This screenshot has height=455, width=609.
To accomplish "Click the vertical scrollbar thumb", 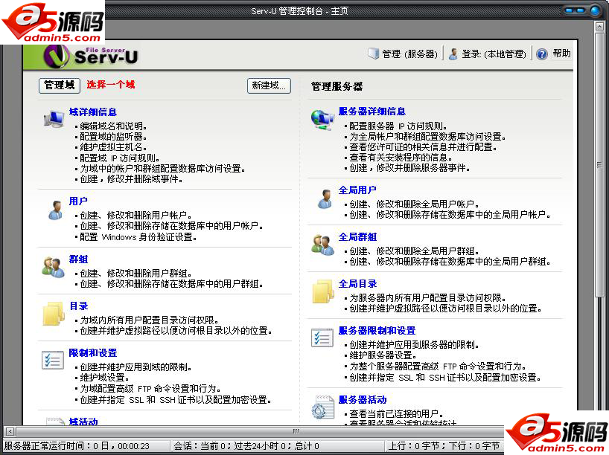I will pos(599,165).
